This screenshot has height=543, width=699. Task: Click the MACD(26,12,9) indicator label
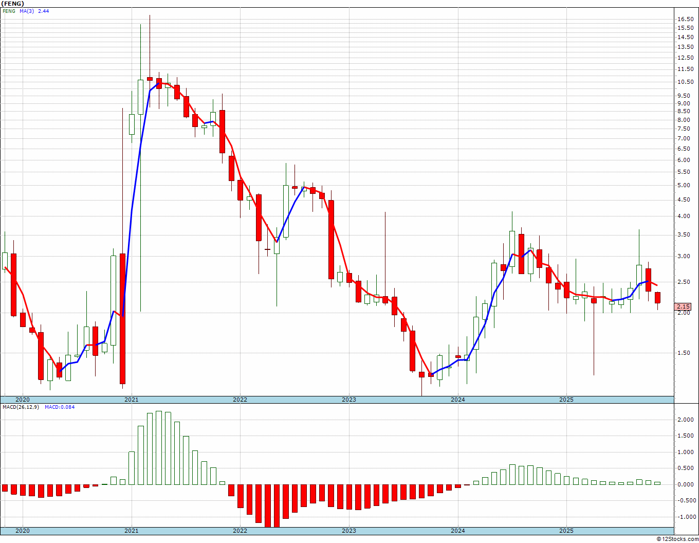21,407
